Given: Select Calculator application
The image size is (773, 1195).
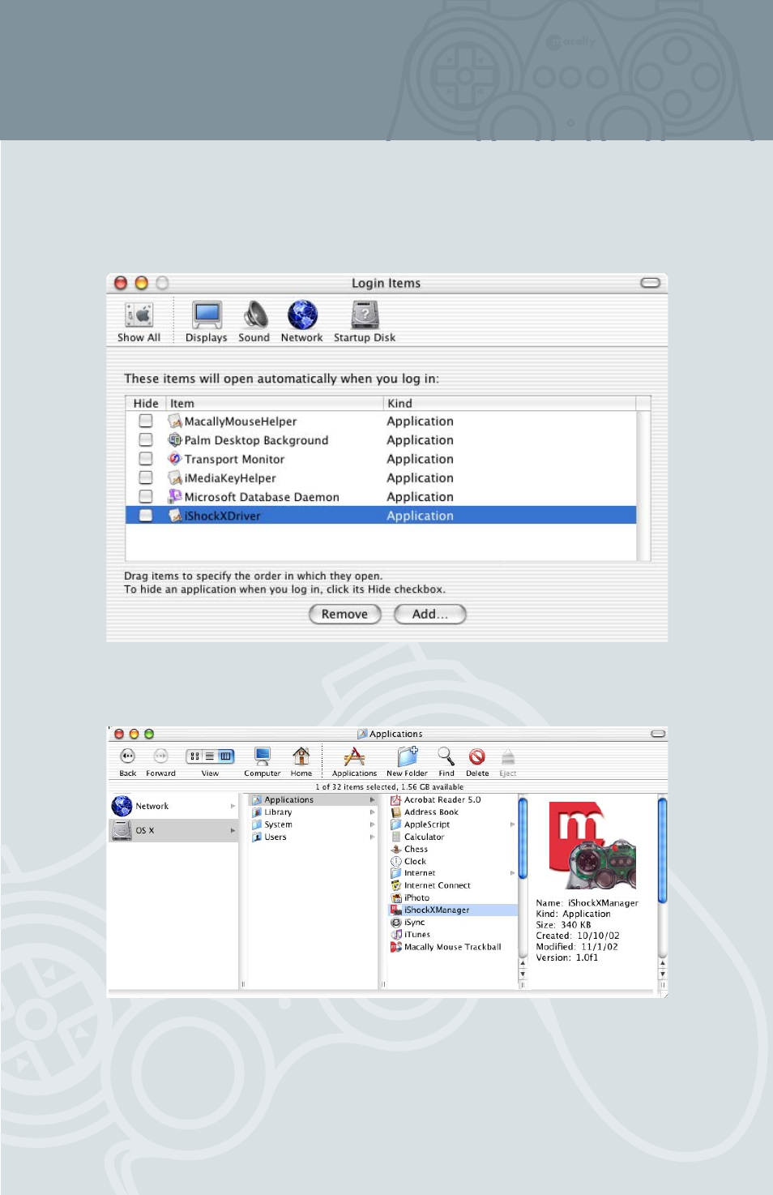Looking at the screenshot, I should click(x=424, y=837).
